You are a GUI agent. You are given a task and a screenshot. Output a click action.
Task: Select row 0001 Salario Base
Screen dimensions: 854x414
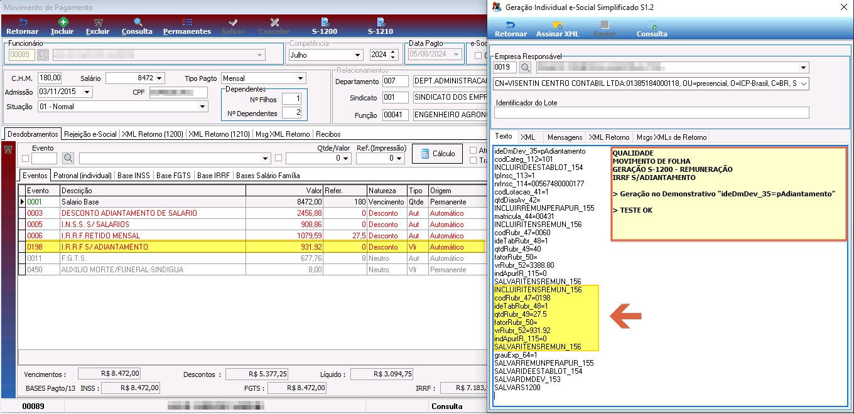[x=251, y=202]
